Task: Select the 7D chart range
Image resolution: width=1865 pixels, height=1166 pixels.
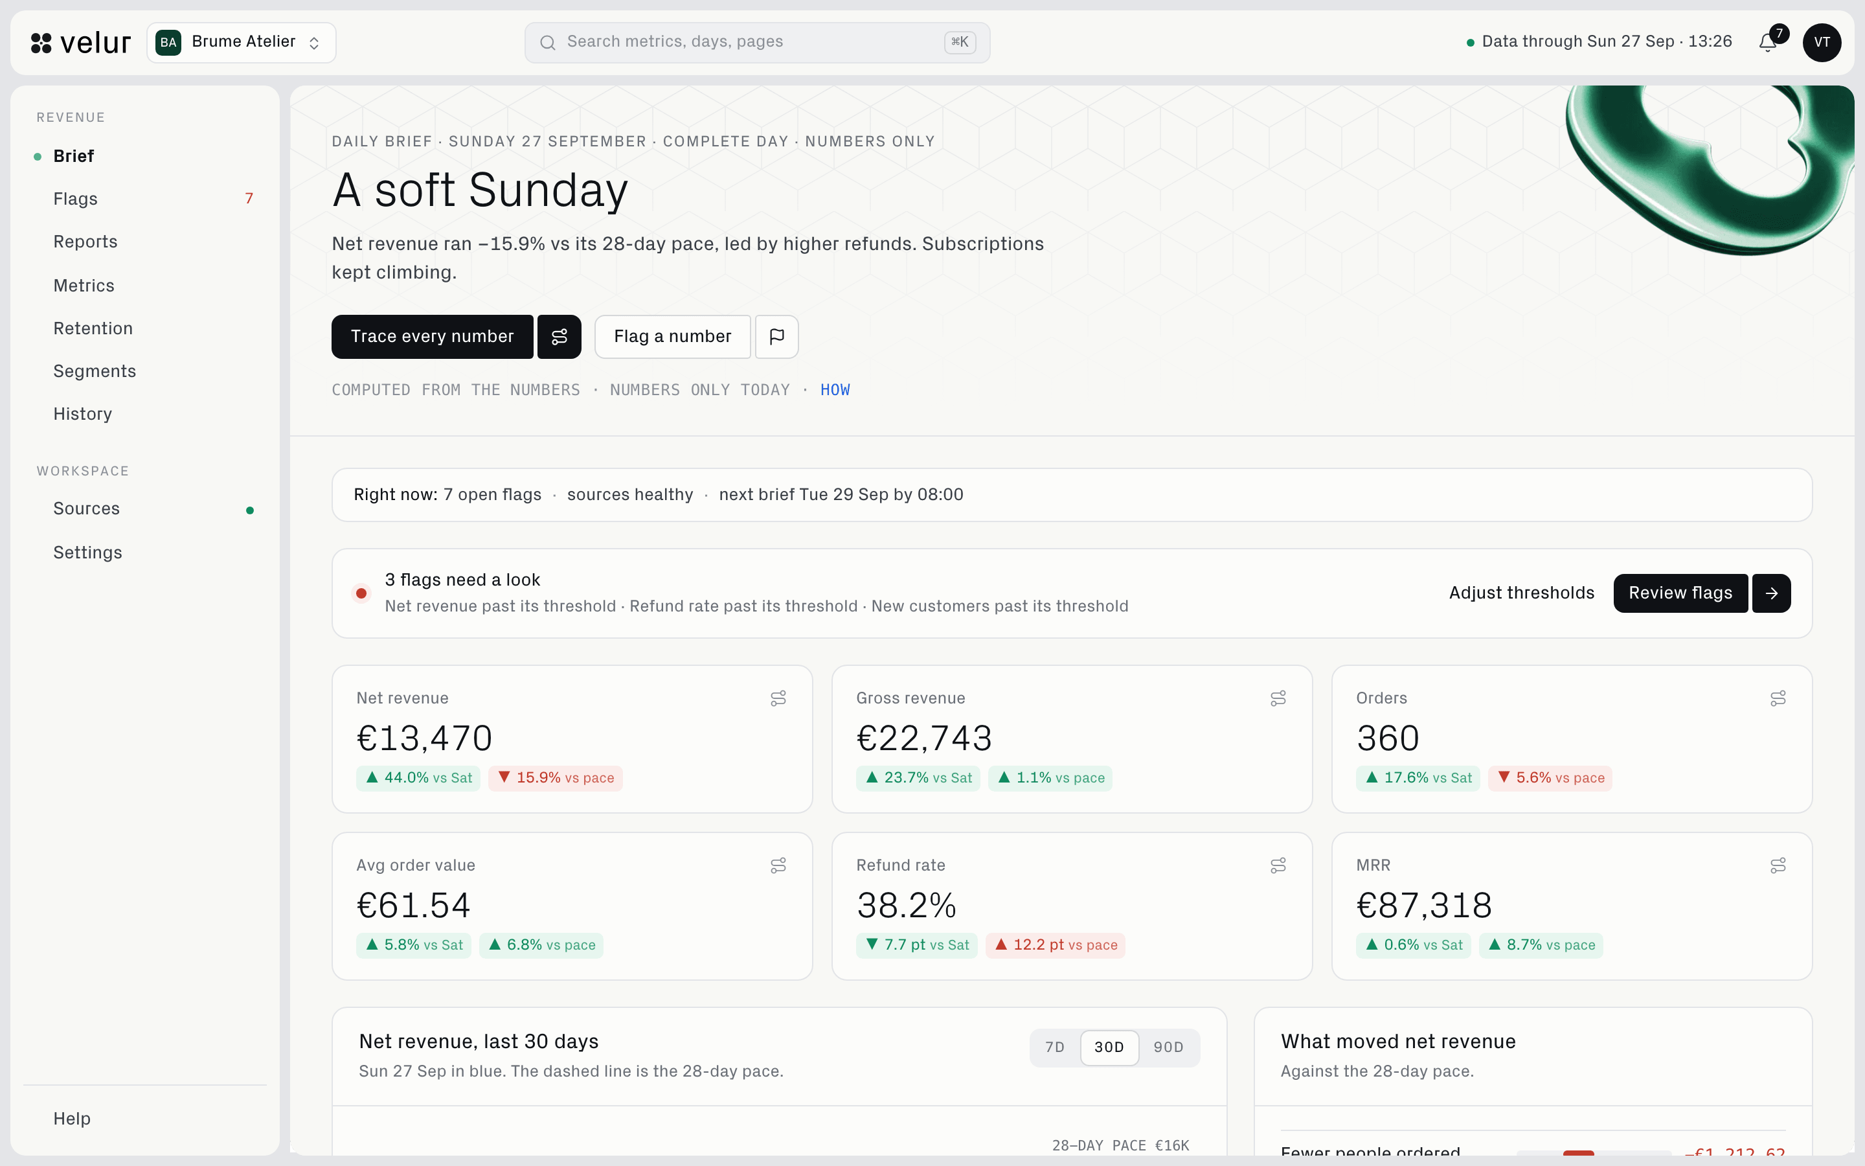Action: 1055,1047
